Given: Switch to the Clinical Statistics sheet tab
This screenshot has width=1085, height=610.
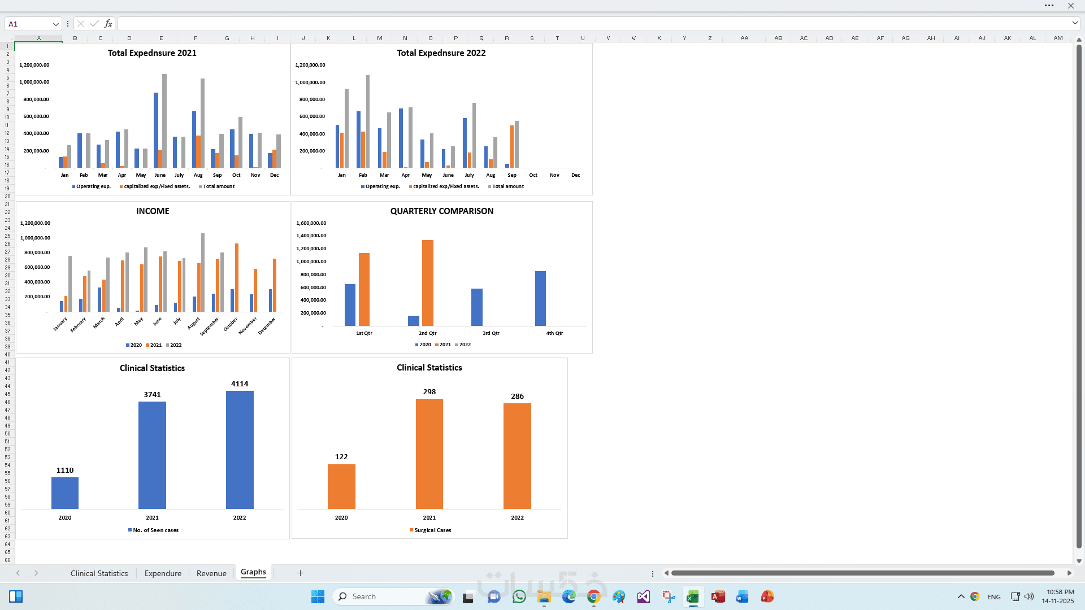Looking at the screenshot, I should click(99, 573).
